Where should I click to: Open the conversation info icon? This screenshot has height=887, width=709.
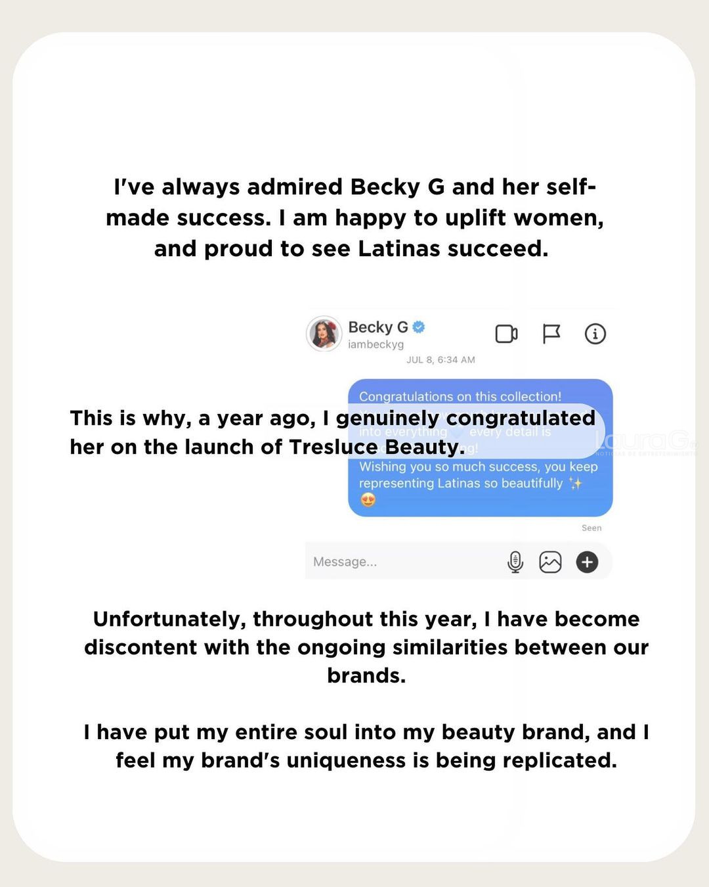(595, 334)
